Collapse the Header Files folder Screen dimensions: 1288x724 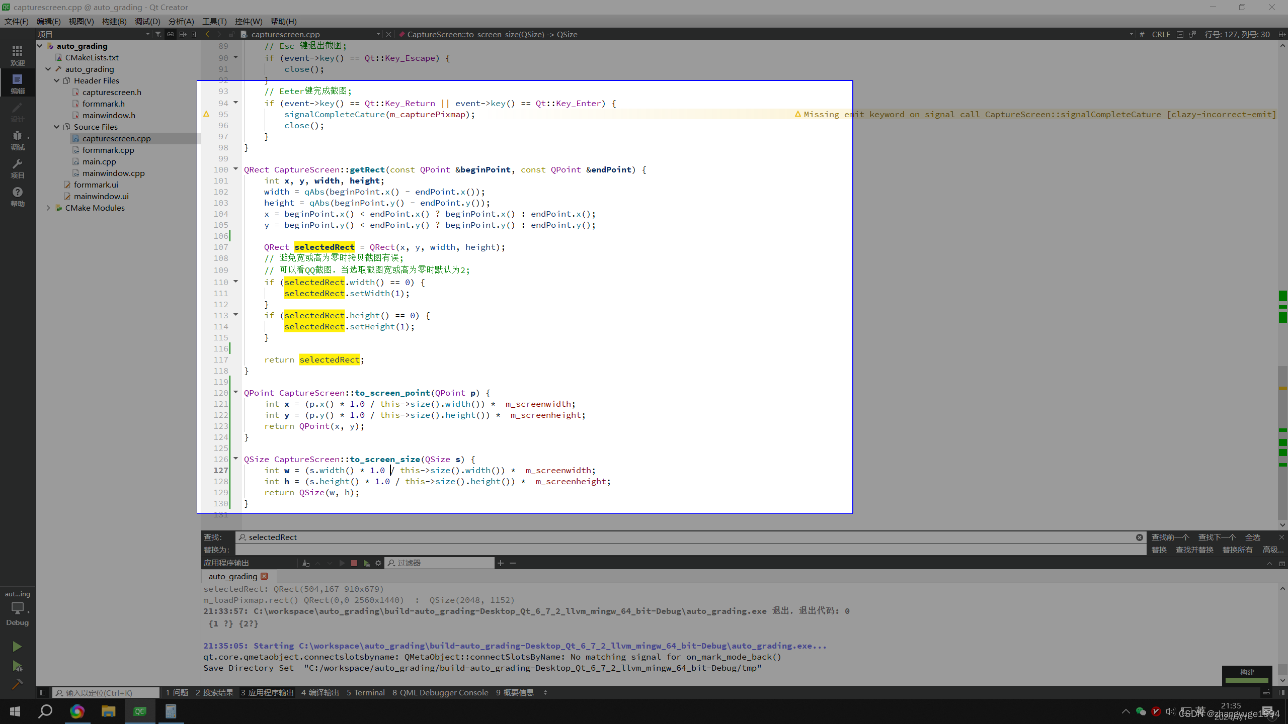57,80
